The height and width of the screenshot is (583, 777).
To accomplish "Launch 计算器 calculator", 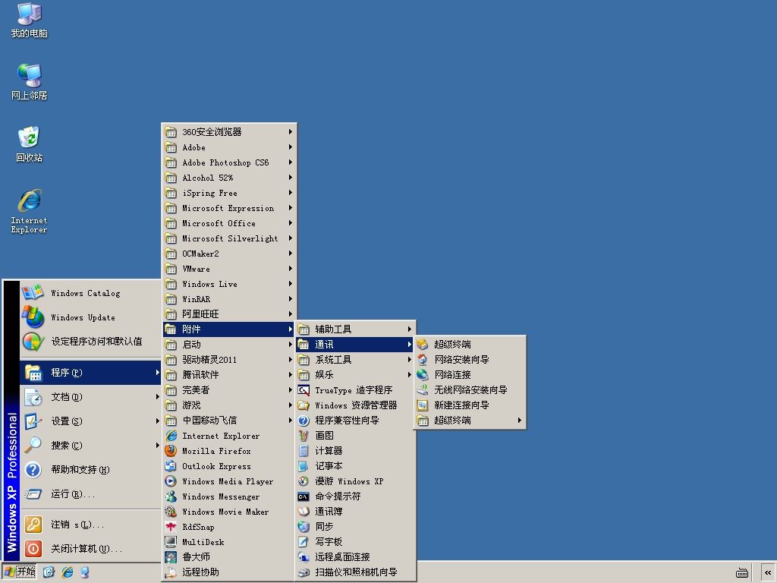I will pos(355,451).
